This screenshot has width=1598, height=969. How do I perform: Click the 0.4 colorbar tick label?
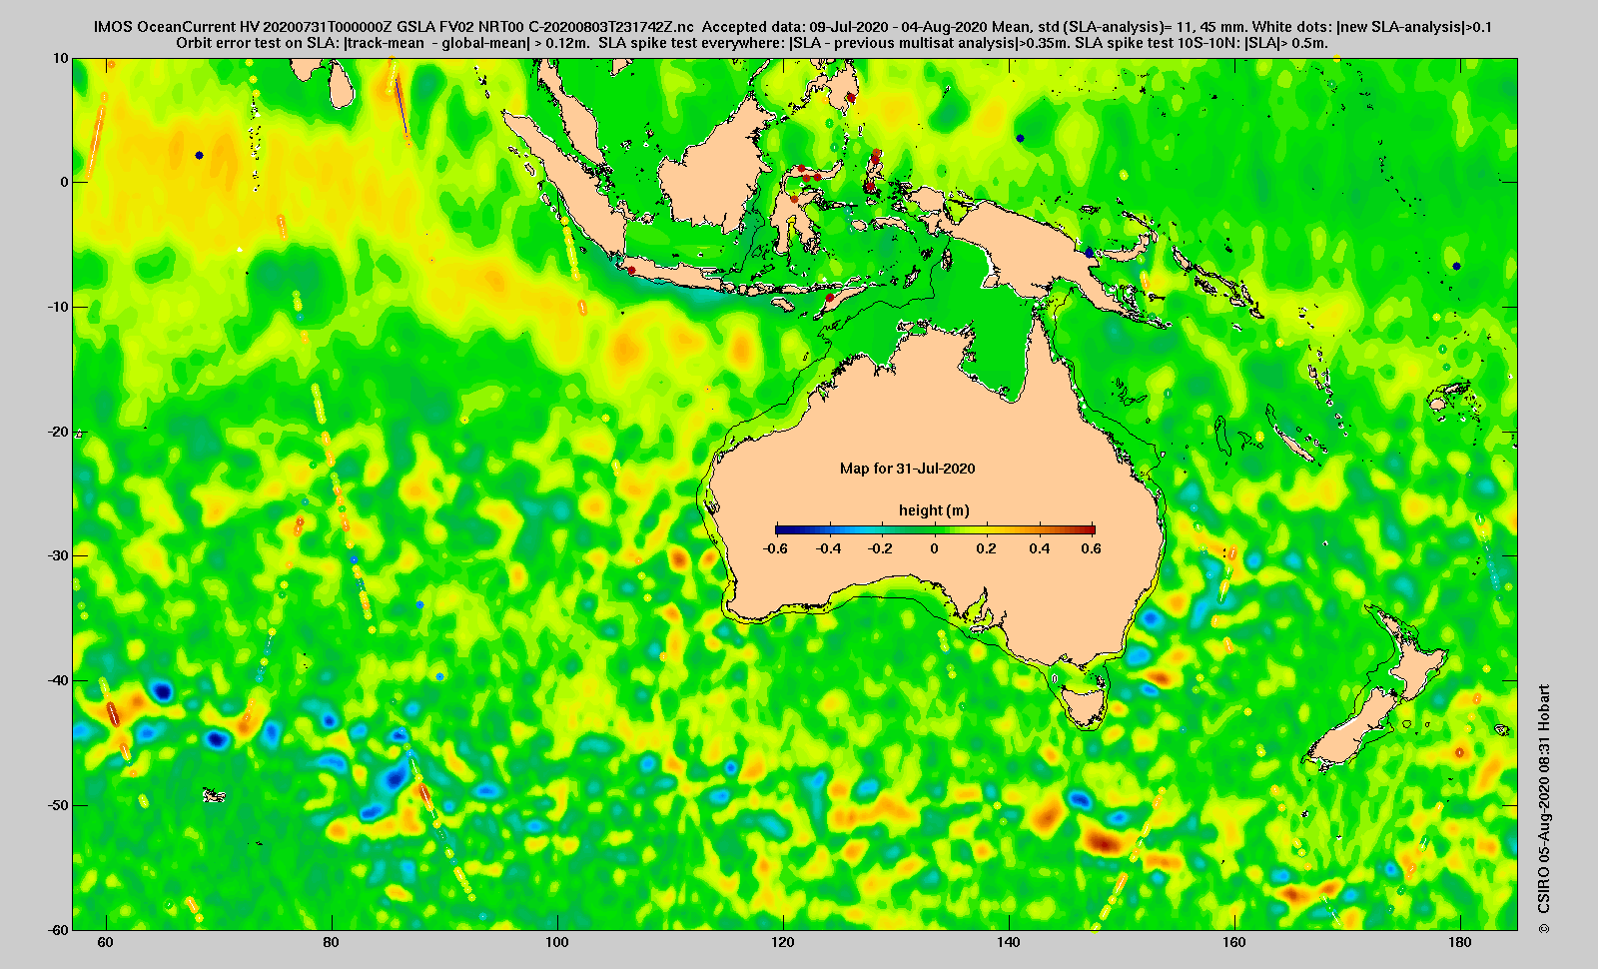coord(1040,548)
